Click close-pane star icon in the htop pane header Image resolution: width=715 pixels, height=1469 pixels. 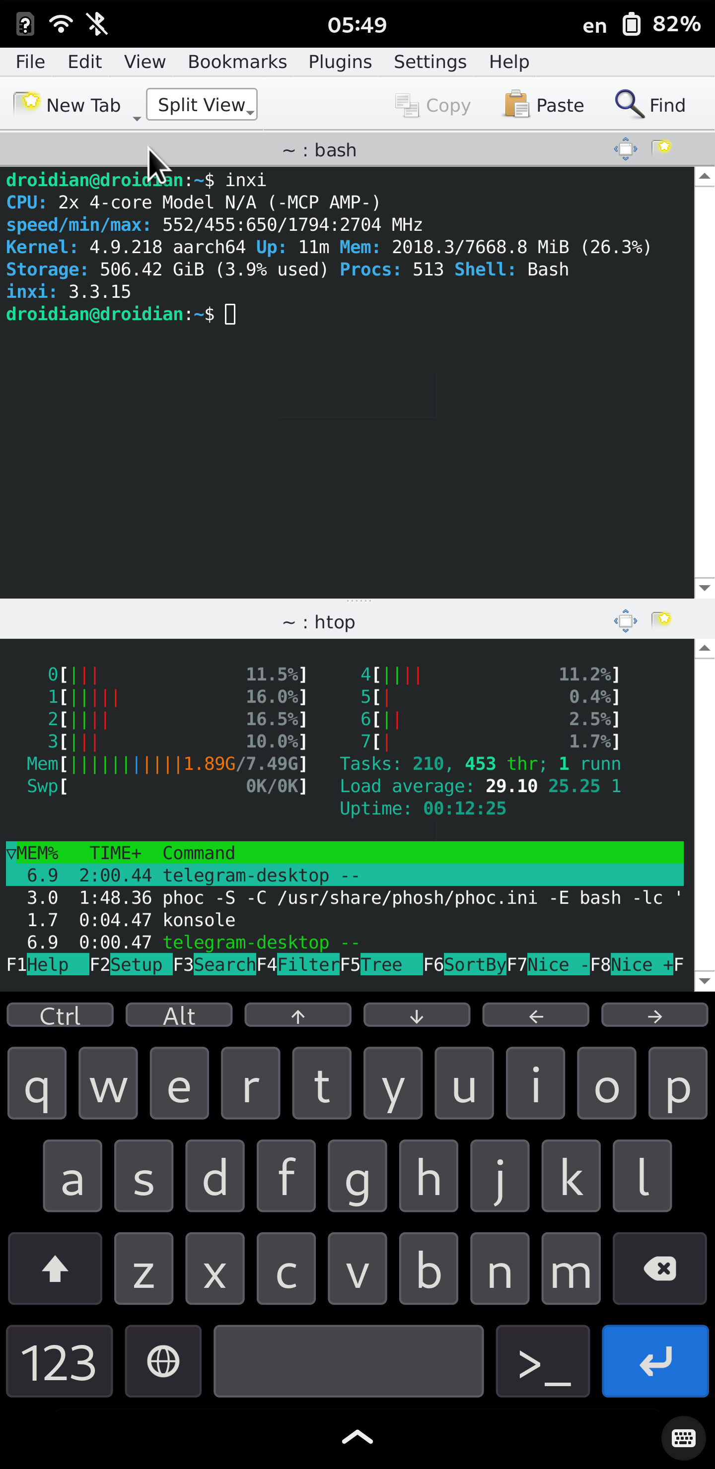point(661,620)
